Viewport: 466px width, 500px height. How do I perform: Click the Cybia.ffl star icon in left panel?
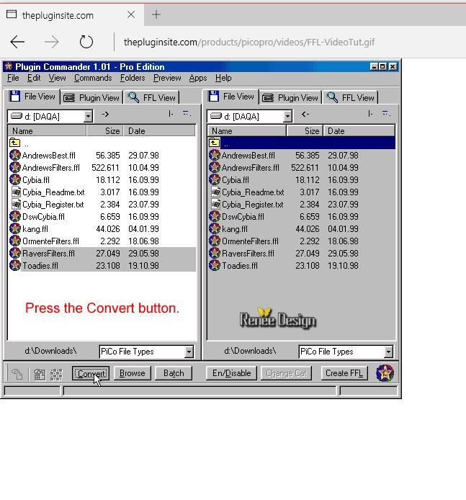pyautogui.click(x=15, y=179)
